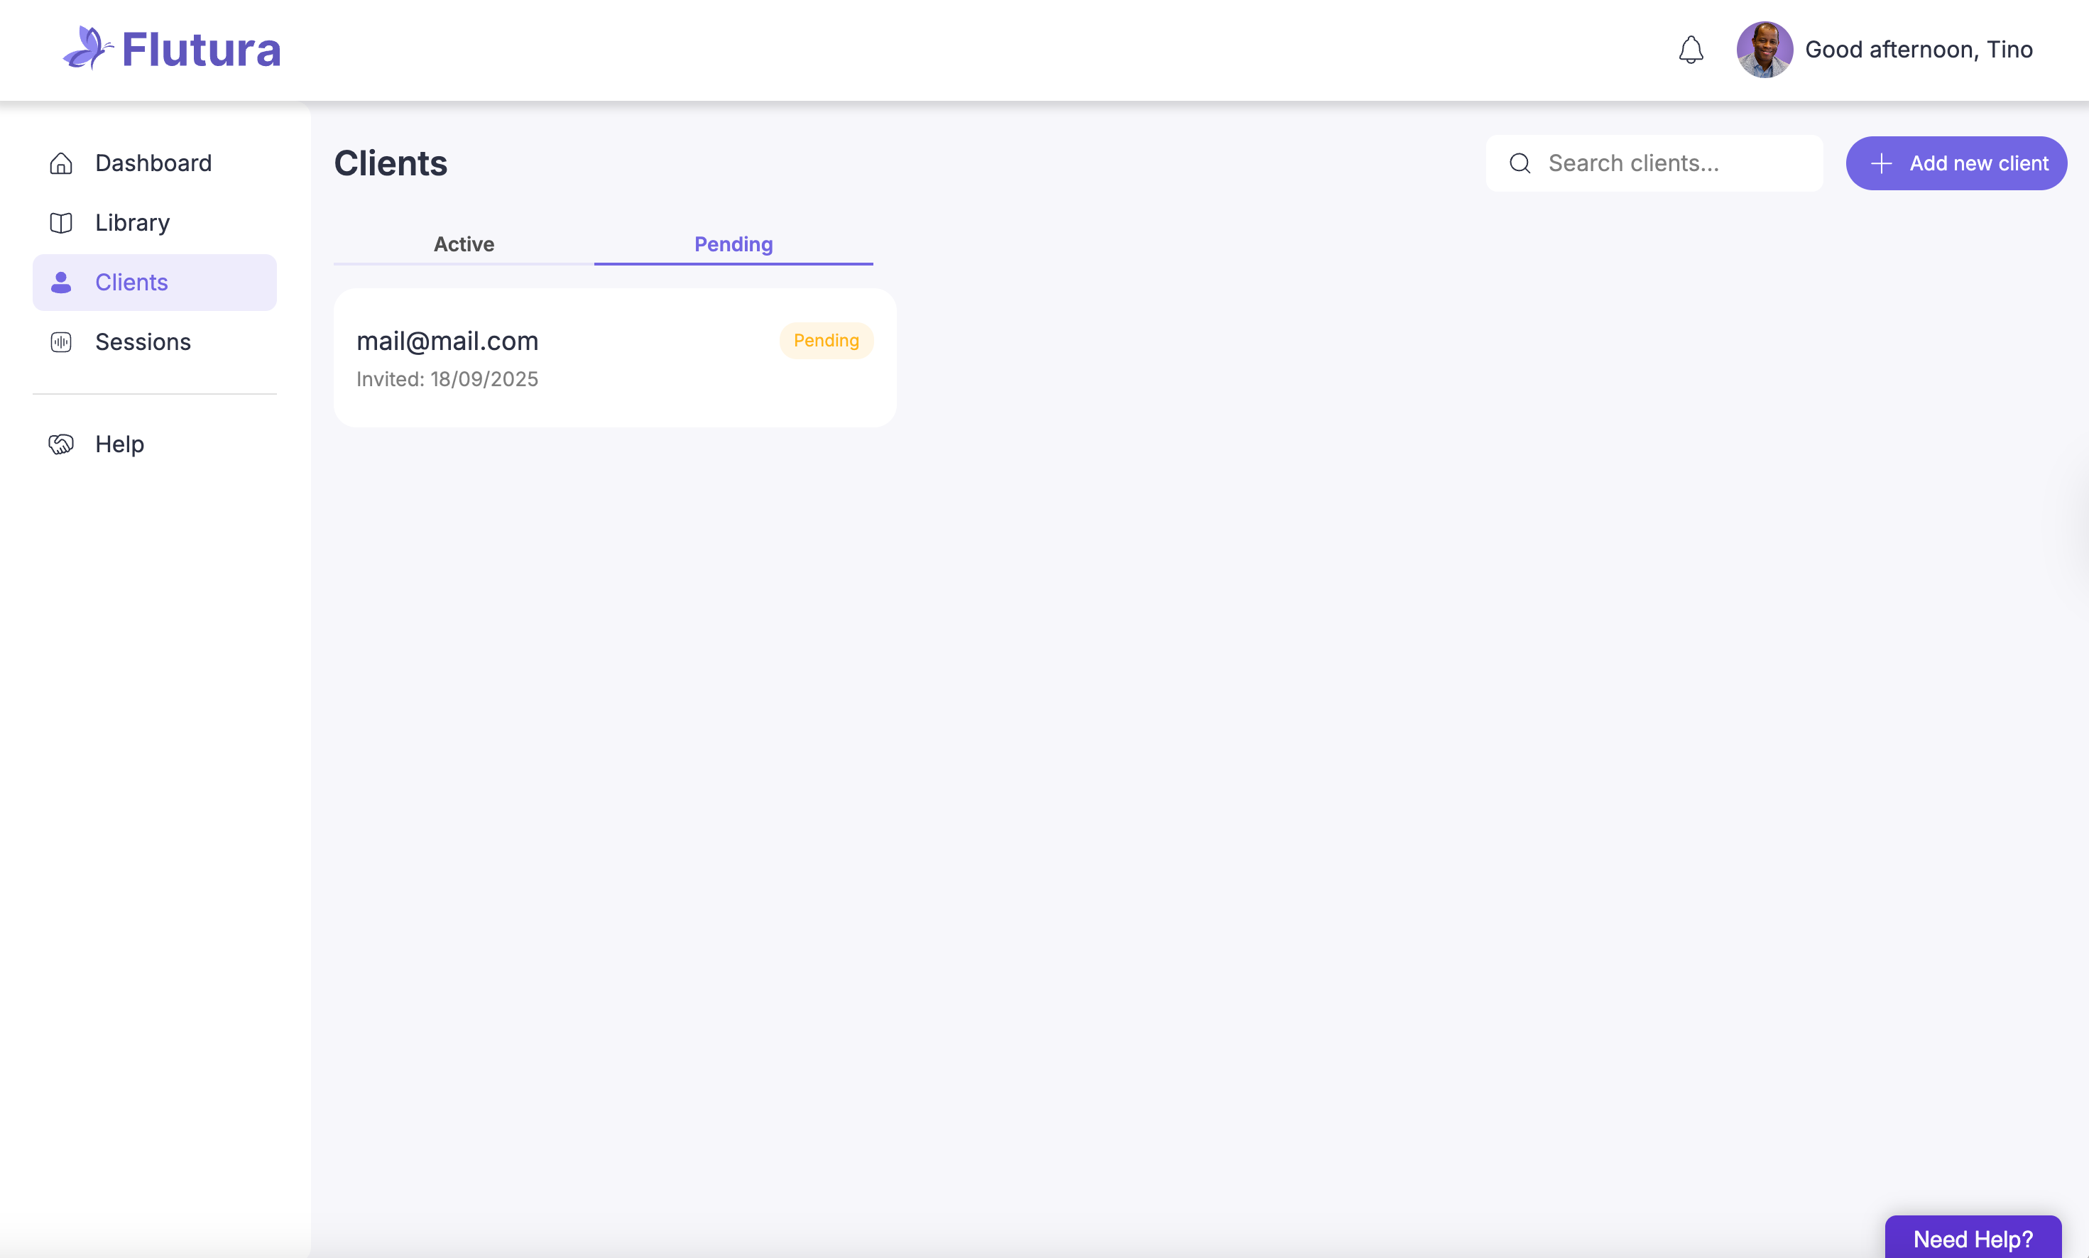2089x1258 pixels.
Task: Click the plus icon on Add new client
Action: (x=1881, y=163)
